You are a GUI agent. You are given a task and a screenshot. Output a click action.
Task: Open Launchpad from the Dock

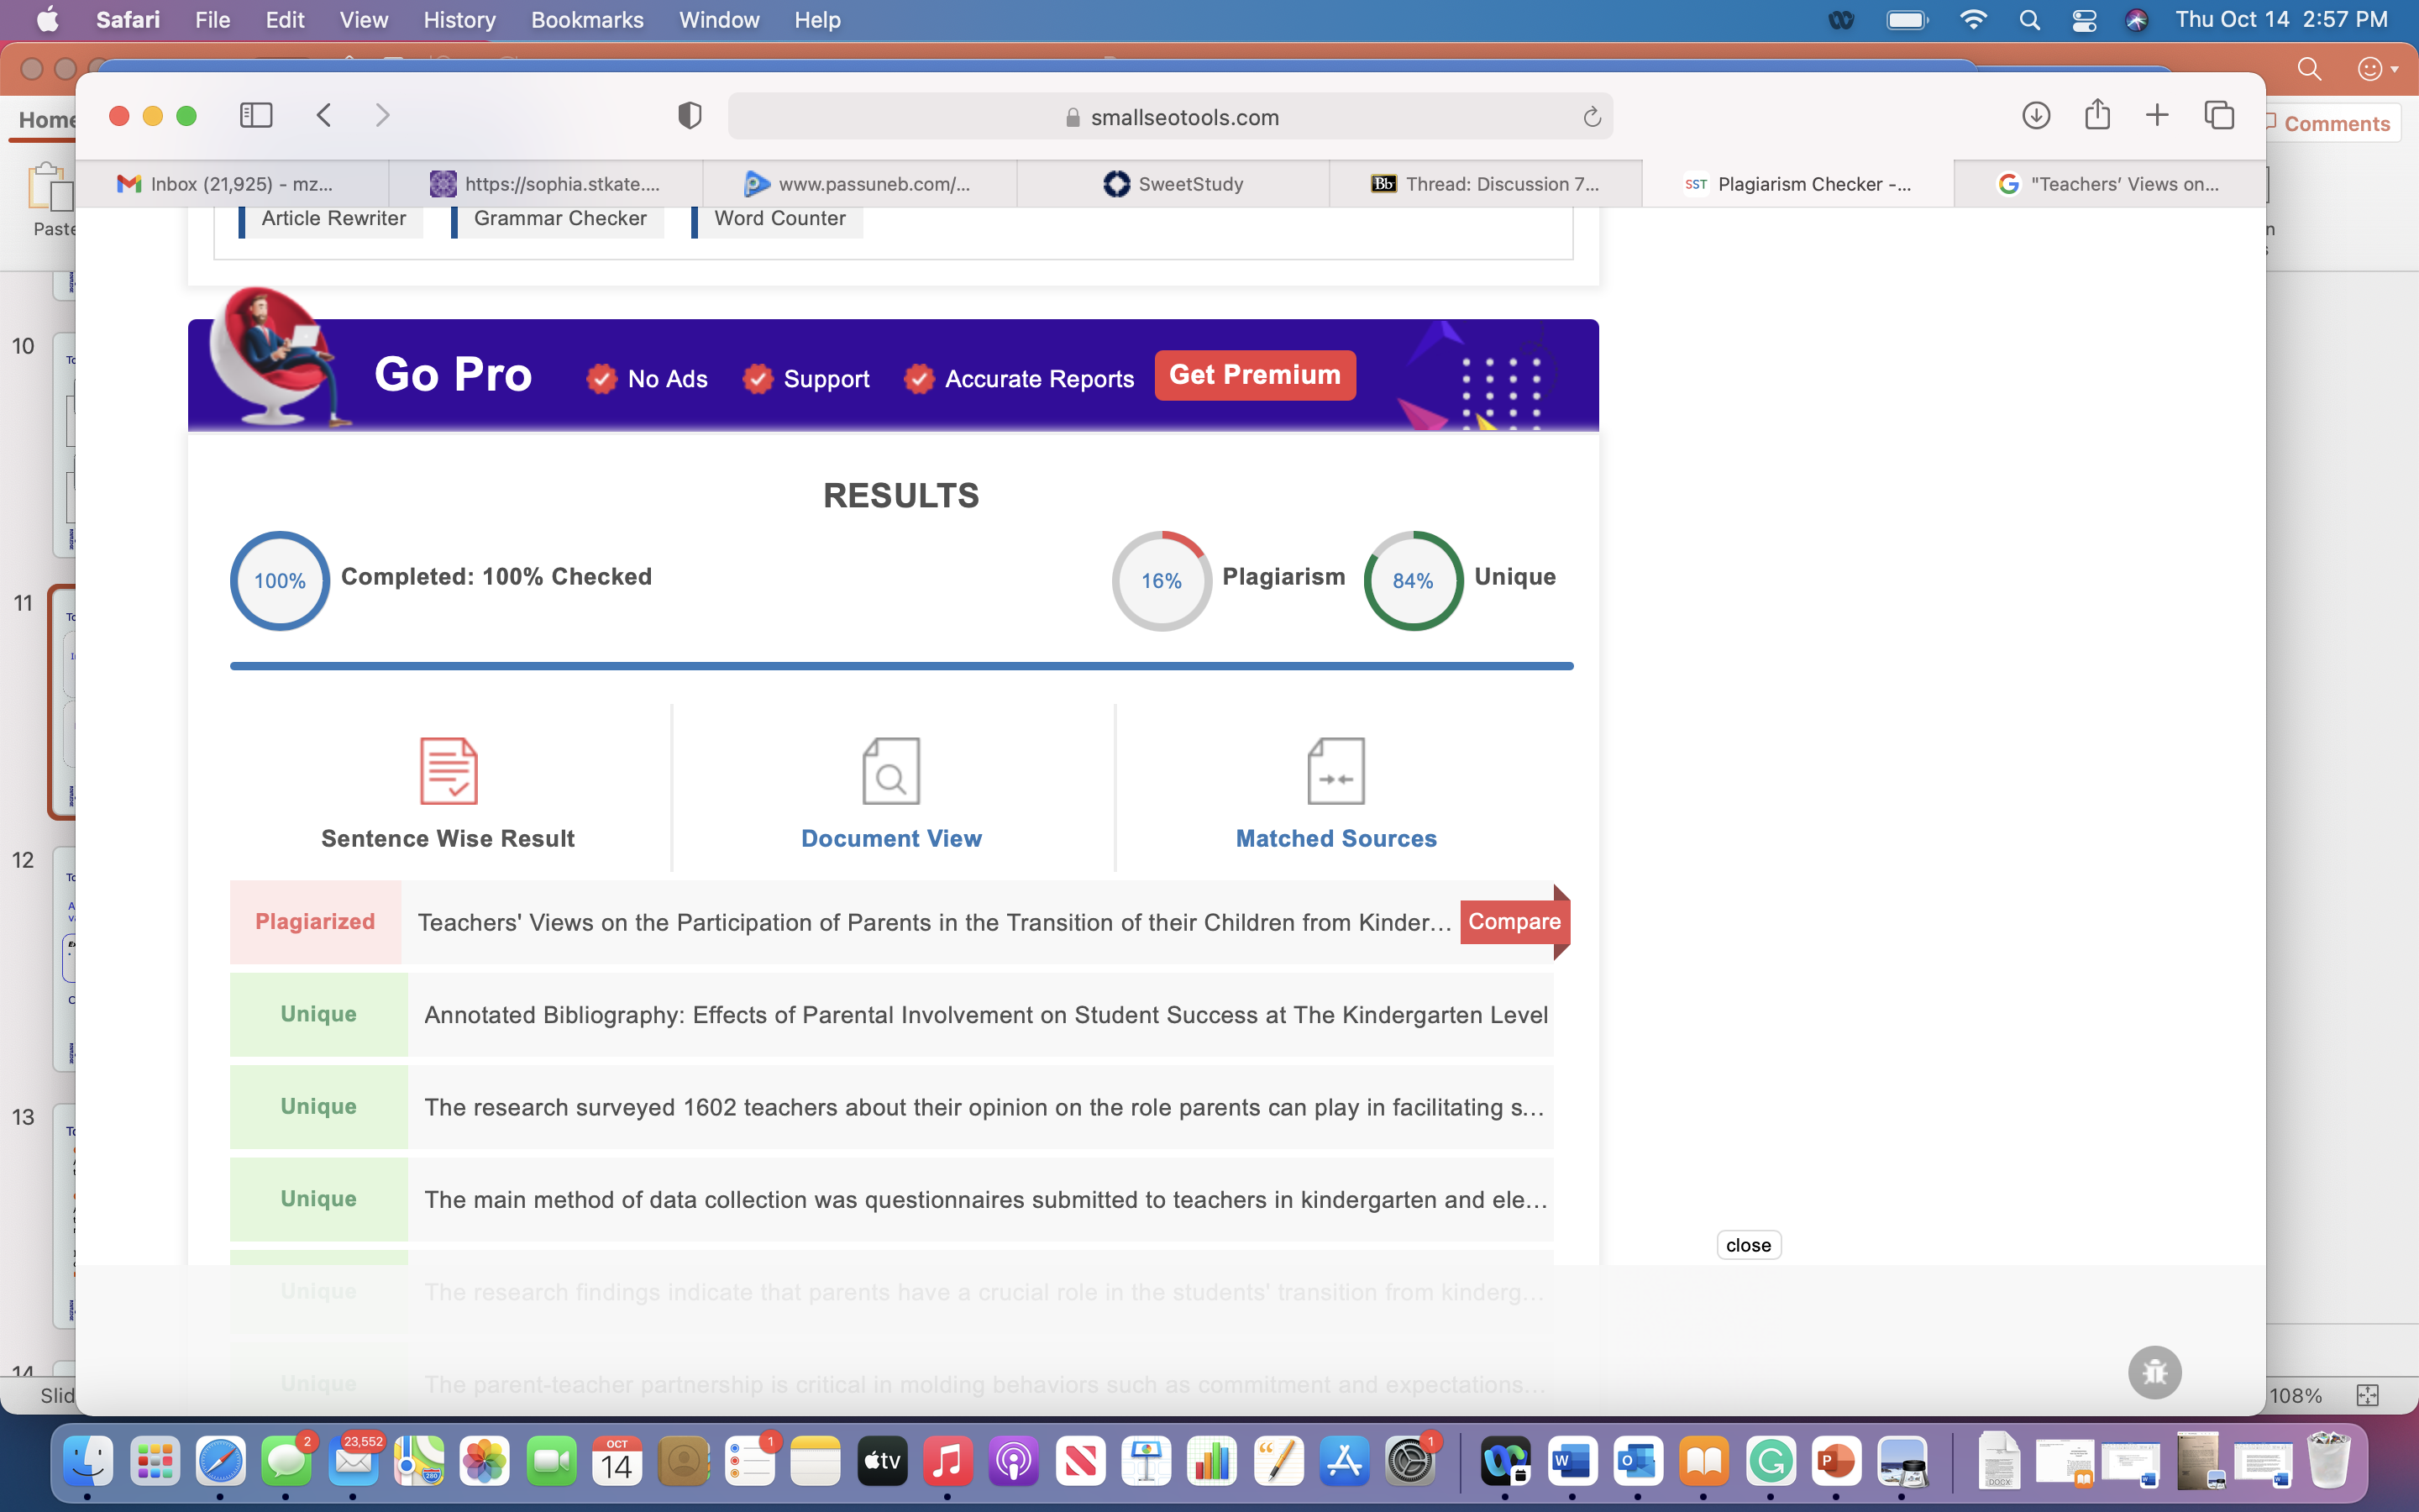[155, 1462]
